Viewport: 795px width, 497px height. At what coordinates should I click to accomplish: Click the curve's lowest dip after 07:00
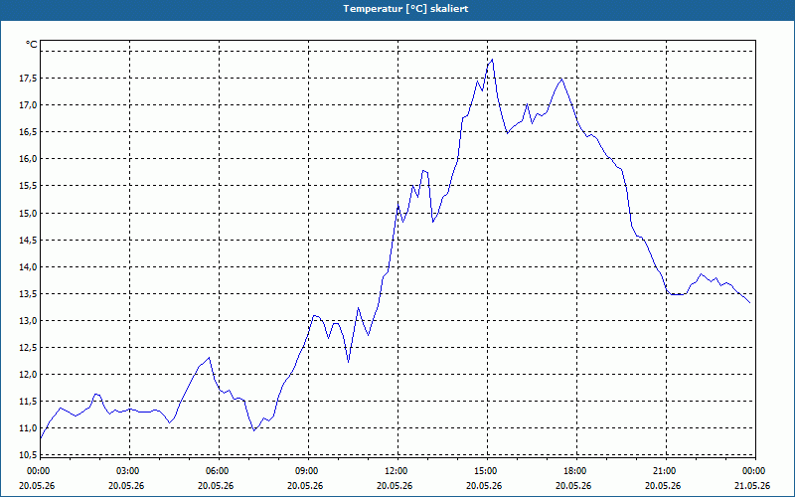coord(254,430)
